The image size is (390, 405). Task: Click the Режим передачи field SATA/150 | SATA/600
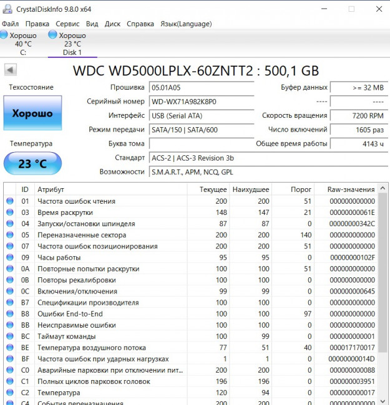(x=202, y=130)
